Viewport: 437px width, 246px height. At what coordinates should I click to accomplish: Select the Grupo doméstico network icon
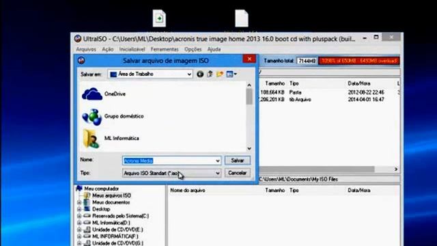click(x=92, y=117)
